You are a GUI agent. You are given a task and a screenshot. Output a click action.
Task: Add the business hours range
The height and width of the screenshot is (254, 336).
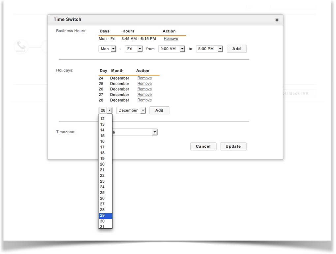click(x=236, y=49)
